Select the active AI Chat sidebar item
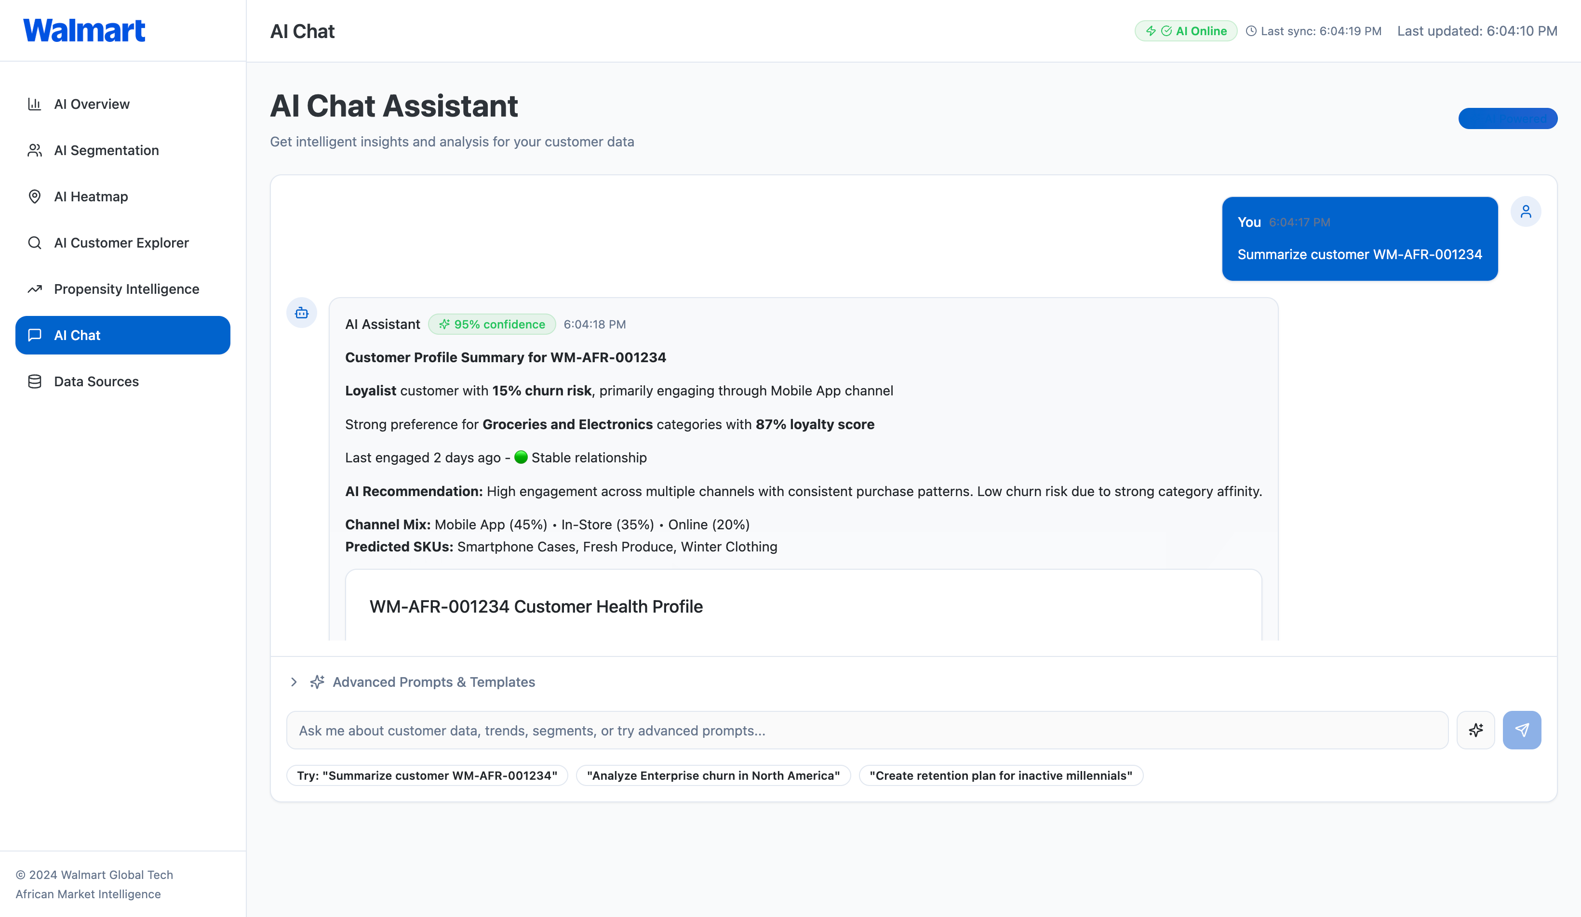Image resolution: width=1581 pixels, height=917 pixels. pyautogui.click(x=123, y=335)
